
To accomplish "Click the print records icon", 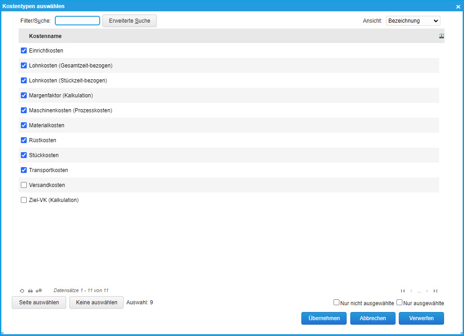I will coord(30,291).
